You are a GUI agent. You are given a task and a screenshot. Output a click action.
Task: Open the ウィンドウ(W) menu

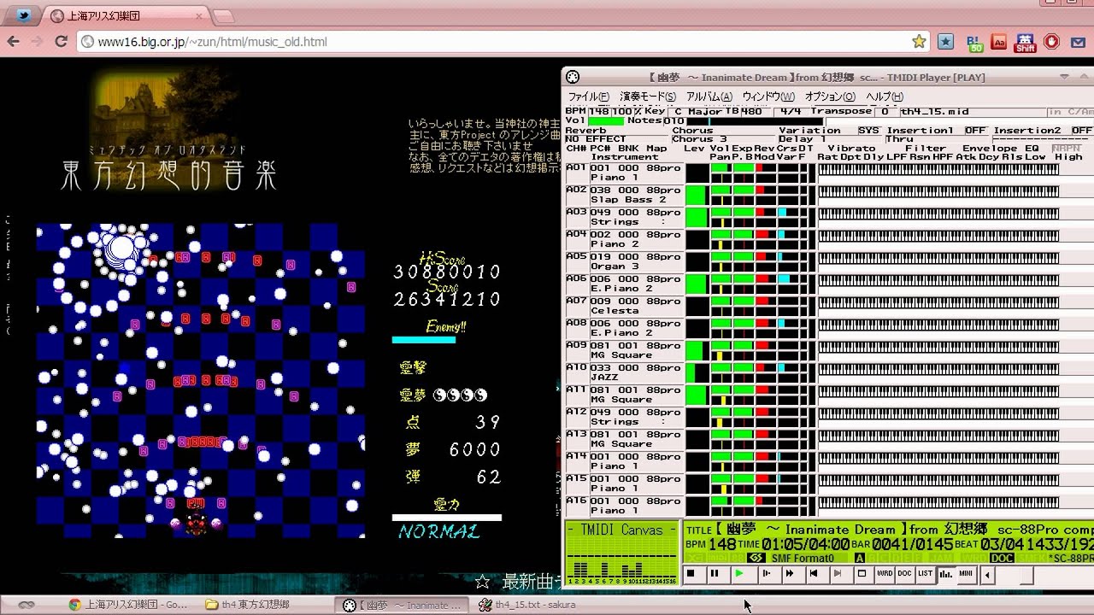(x=768, y=97)
